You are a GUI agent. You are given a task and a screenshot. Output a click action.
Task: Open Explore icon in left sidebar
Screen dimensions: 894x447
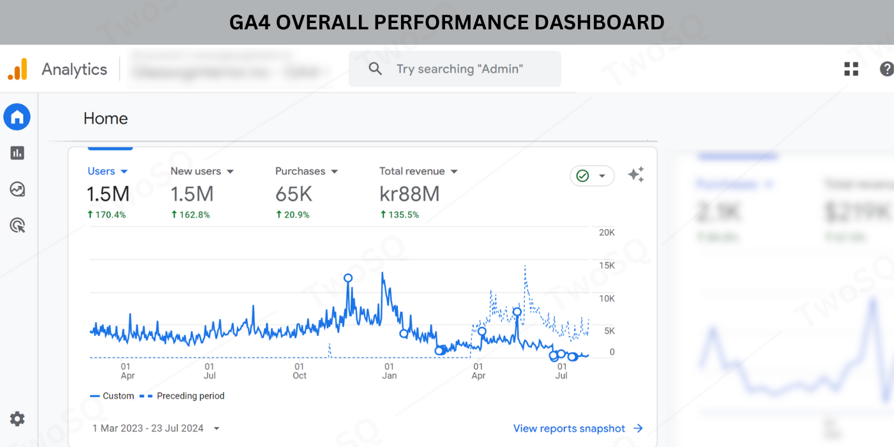17,189
